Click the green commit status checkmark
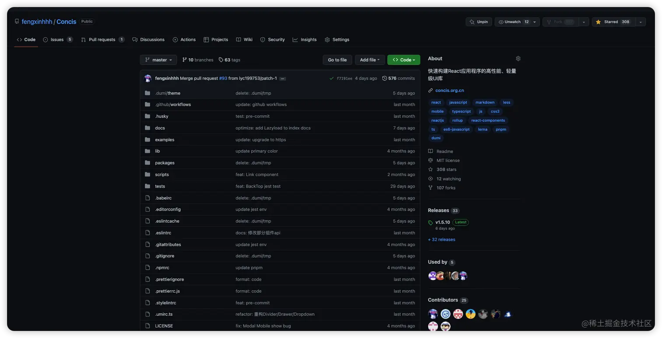Viewport: 662px width, 338px height. tap(331, 78)
